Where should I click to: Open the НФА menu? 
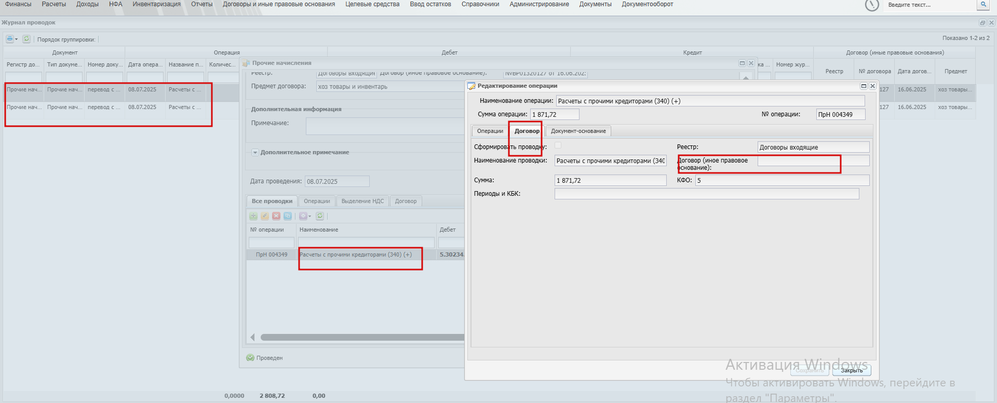[x=116, y=4]
